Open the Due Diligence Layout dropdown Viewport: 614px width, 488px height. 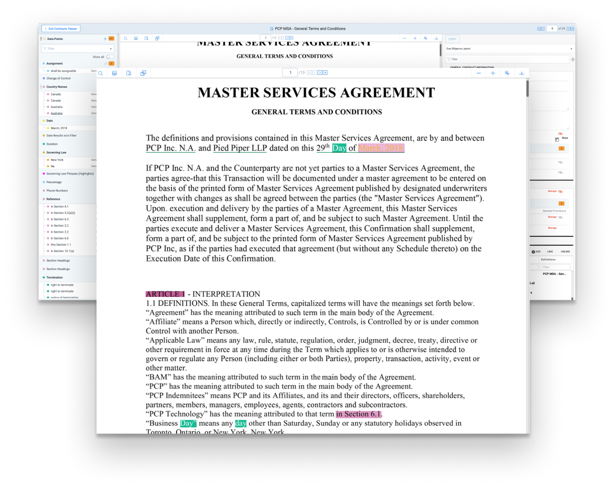click(x=508, y=49)
